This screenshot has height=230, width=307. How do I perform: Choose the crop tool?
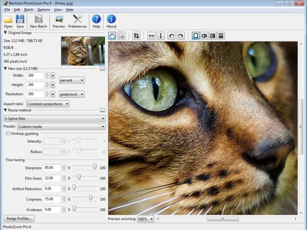coord(136,36)
